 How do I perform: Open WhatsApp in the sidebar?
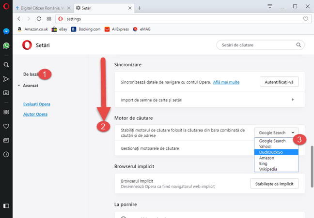tap(6, 45)
